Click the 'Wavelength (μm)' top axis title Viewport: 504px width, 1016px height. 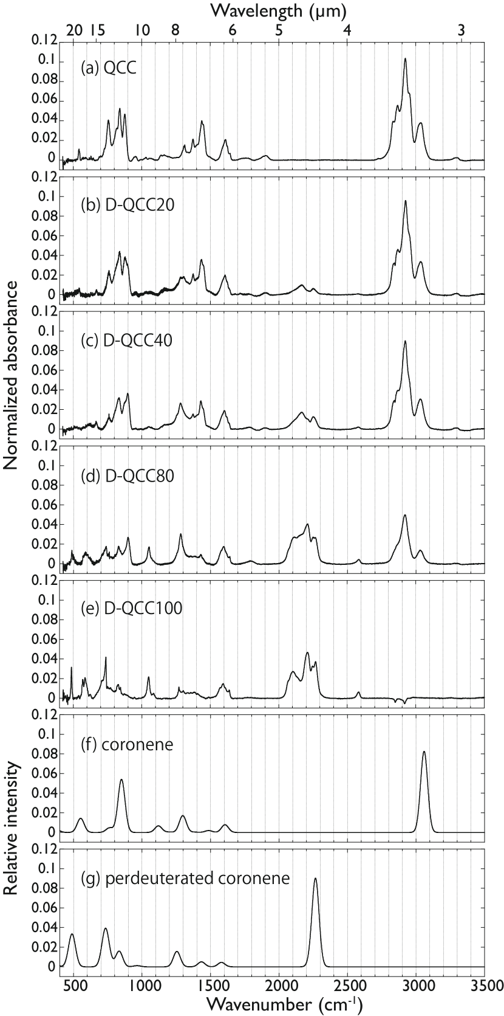click(278, 10)
